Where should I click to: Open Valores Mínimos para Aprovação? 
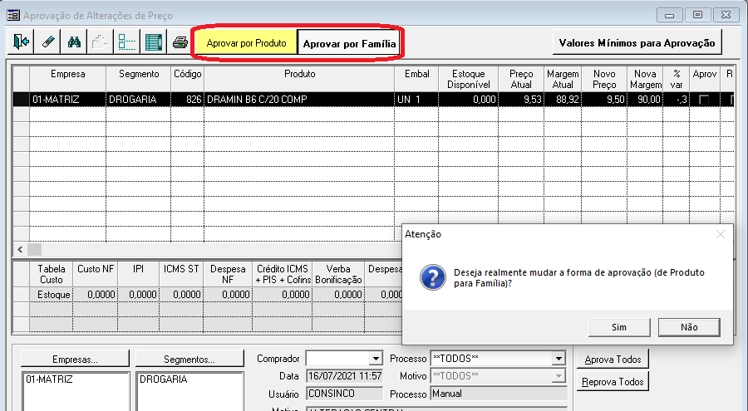[637, 43]
